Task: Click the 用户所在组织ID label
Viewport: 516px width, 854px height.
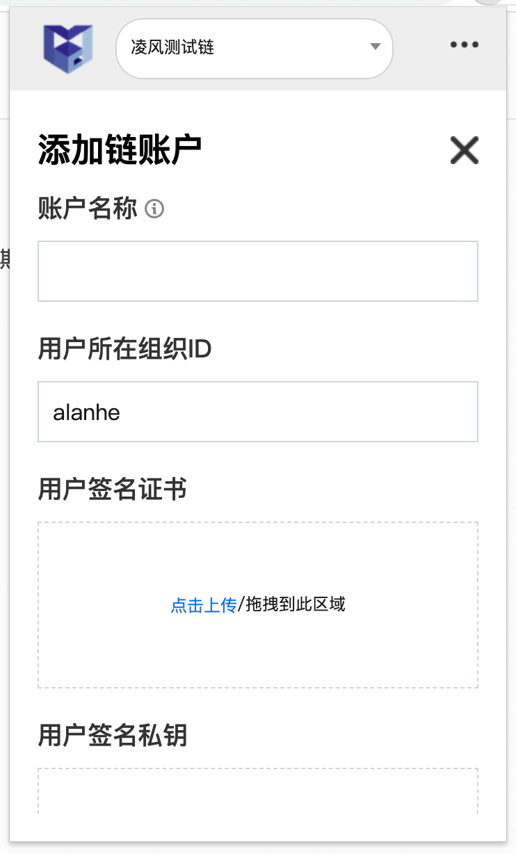Action: (x=124, y=349)
